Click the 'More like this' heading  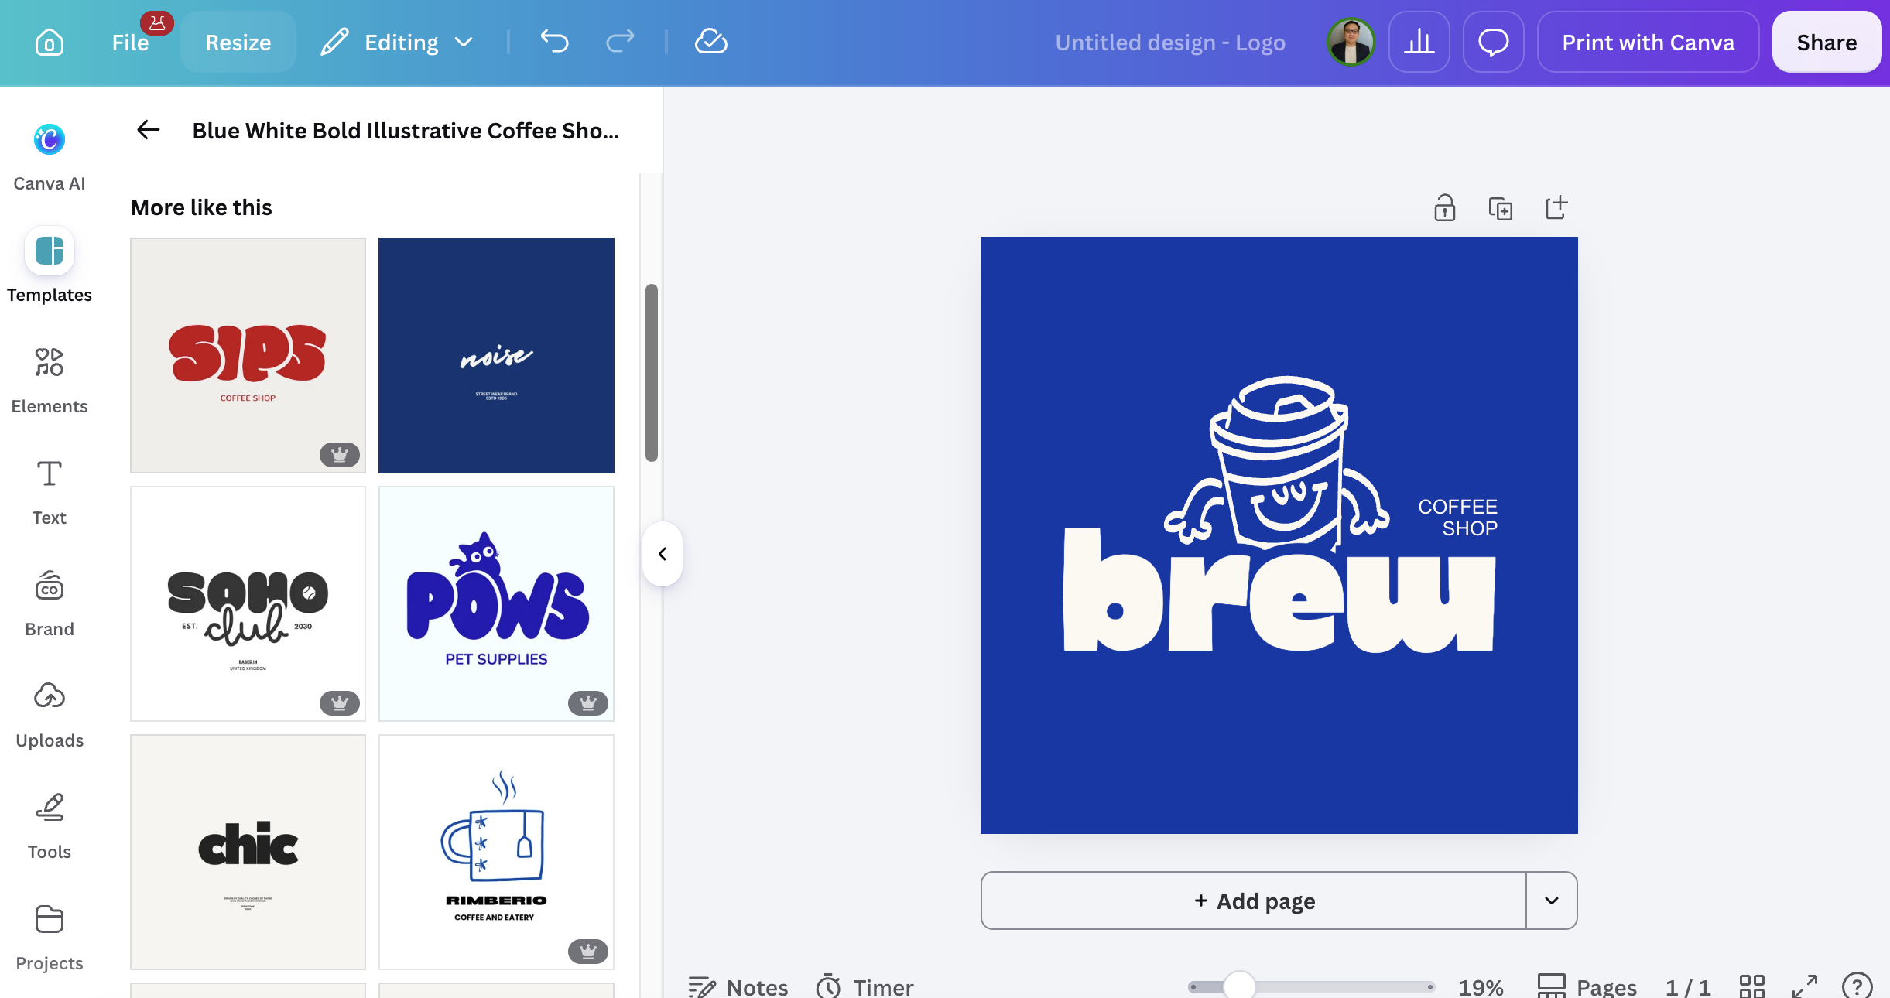click(x=201, y=207)
